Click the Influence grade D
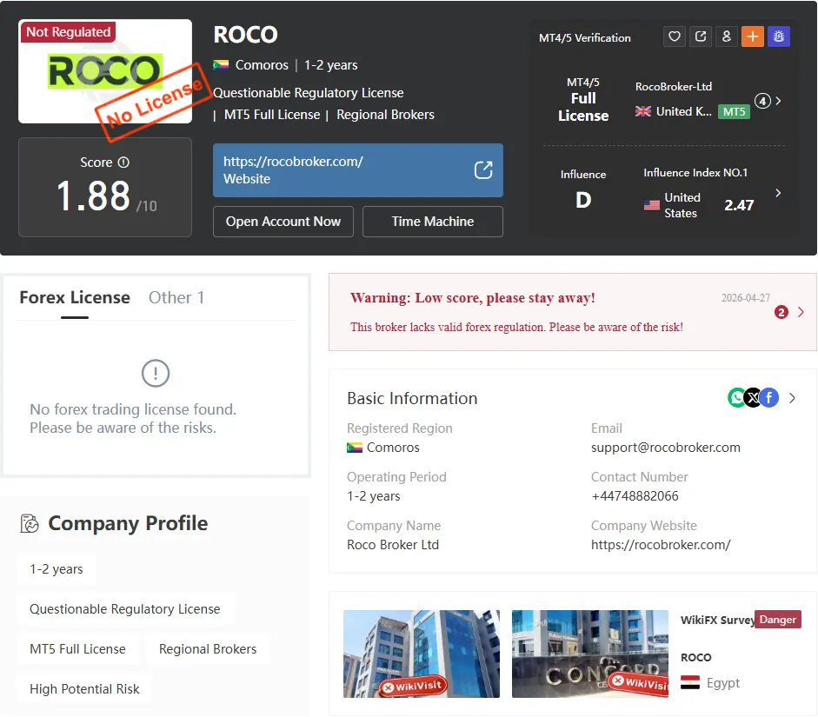This screenshot has width=818, height=717. 583,200
